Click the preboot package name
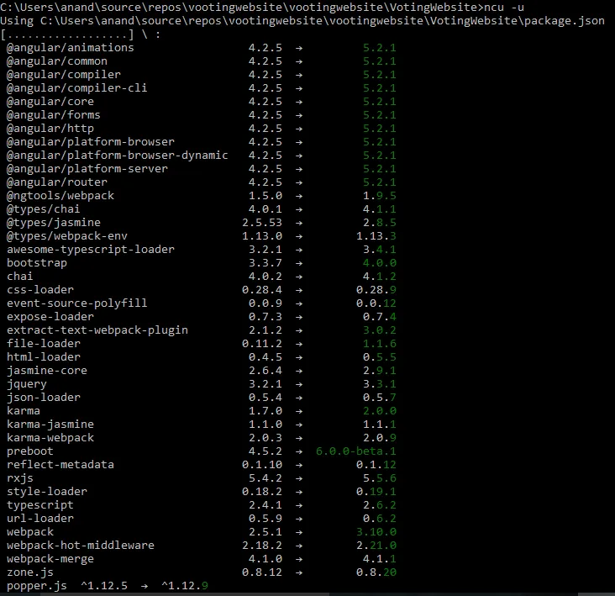Viewport: 615px width, 596px height. [29, 451]
